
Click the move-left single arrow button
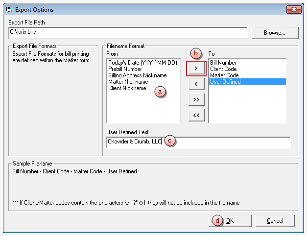coord(196,84)
